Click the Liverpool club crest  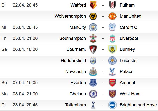pyautogui.click(x=112, y=38)
